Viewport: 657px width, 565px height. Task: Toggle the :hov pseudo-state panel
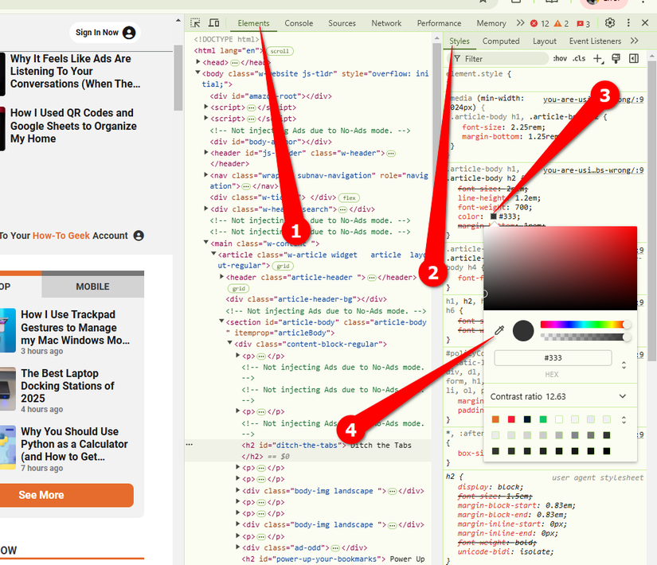[560, 58]
